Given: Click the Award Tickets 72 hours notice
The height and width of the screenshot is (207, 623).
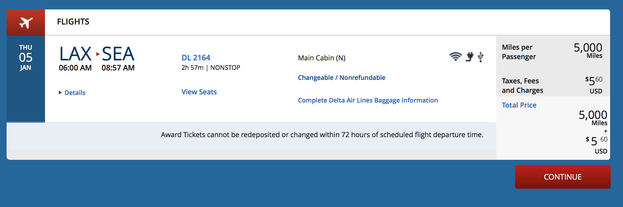Looking at the screenshot, I should pos(322,135).
